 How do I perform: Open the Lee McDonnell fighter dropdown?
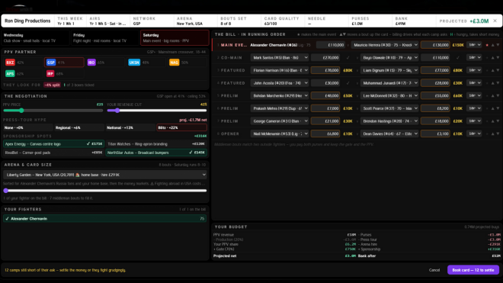pos(389,95)
